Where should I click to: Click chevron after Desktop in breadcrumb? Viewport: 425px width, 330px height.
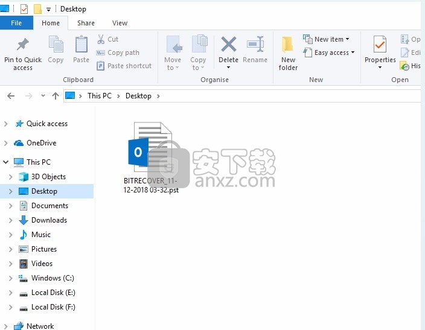pyautogui.click(x=158, y=96)
